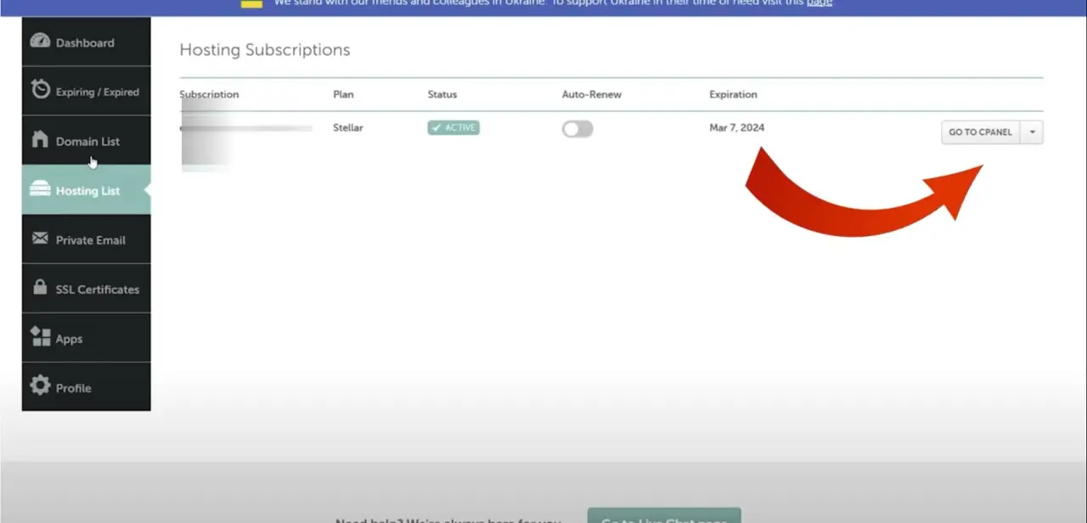Viewport: 1087px width, 523px height.
Task: Click the Apps squares icon
Action: point(40,337)
